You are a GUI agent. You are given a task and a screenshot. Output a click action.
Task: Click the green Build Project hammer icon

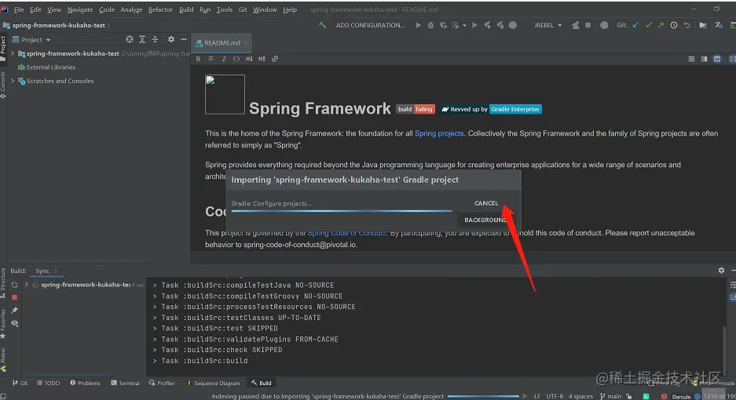pyautogui.click(x=323, y=25)
